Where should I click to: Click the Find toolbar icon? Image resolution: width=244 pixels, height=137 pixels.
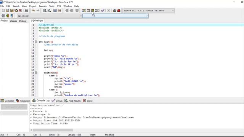[45, 11]
